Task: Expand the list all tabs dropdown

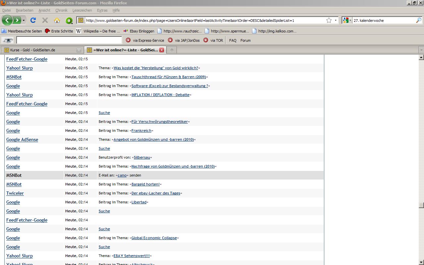Action: [421, 50]
